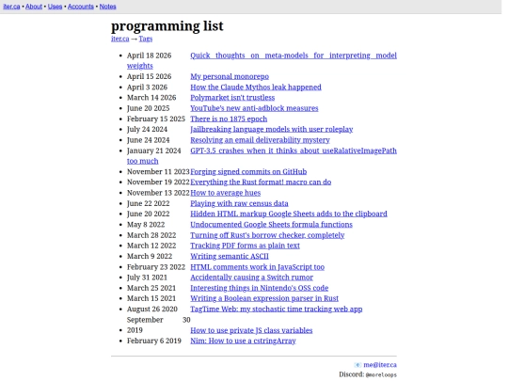Screen dimensions: 508x381
Task: Open 'TagTime Web: my stochastic time tracking web app'
Action: coord(276,310)
